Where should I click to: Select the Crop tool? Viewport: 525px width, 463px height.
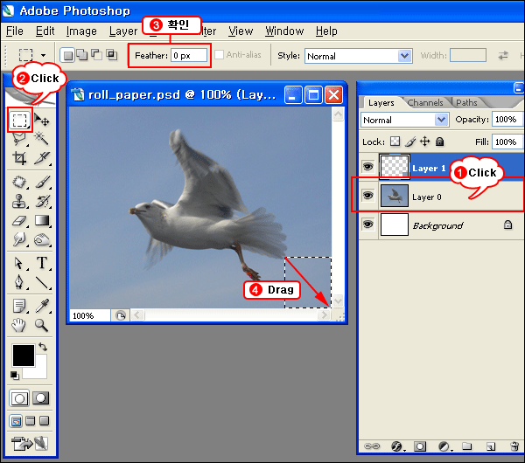(x=19, y=158)
